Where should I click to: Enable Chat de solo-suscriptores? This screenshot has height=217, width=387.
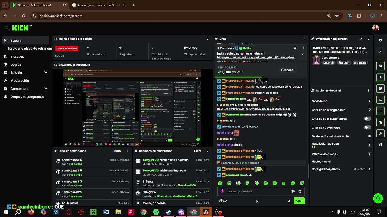tap(367, 119)
